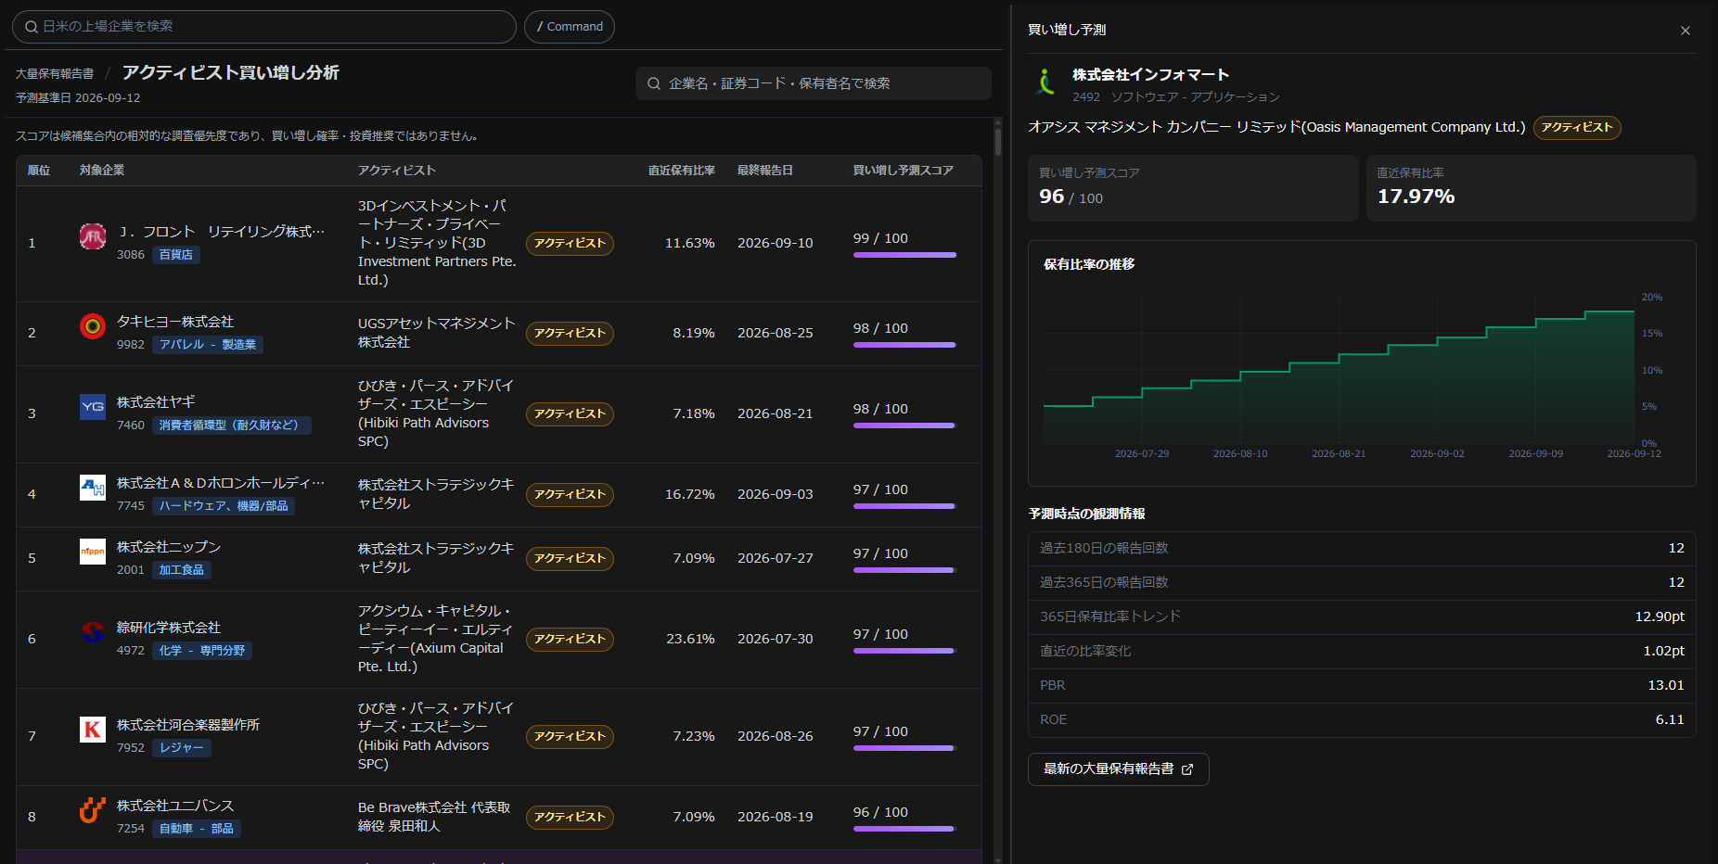Click Kawai Musical Instruments K logo

click(93, 730)
